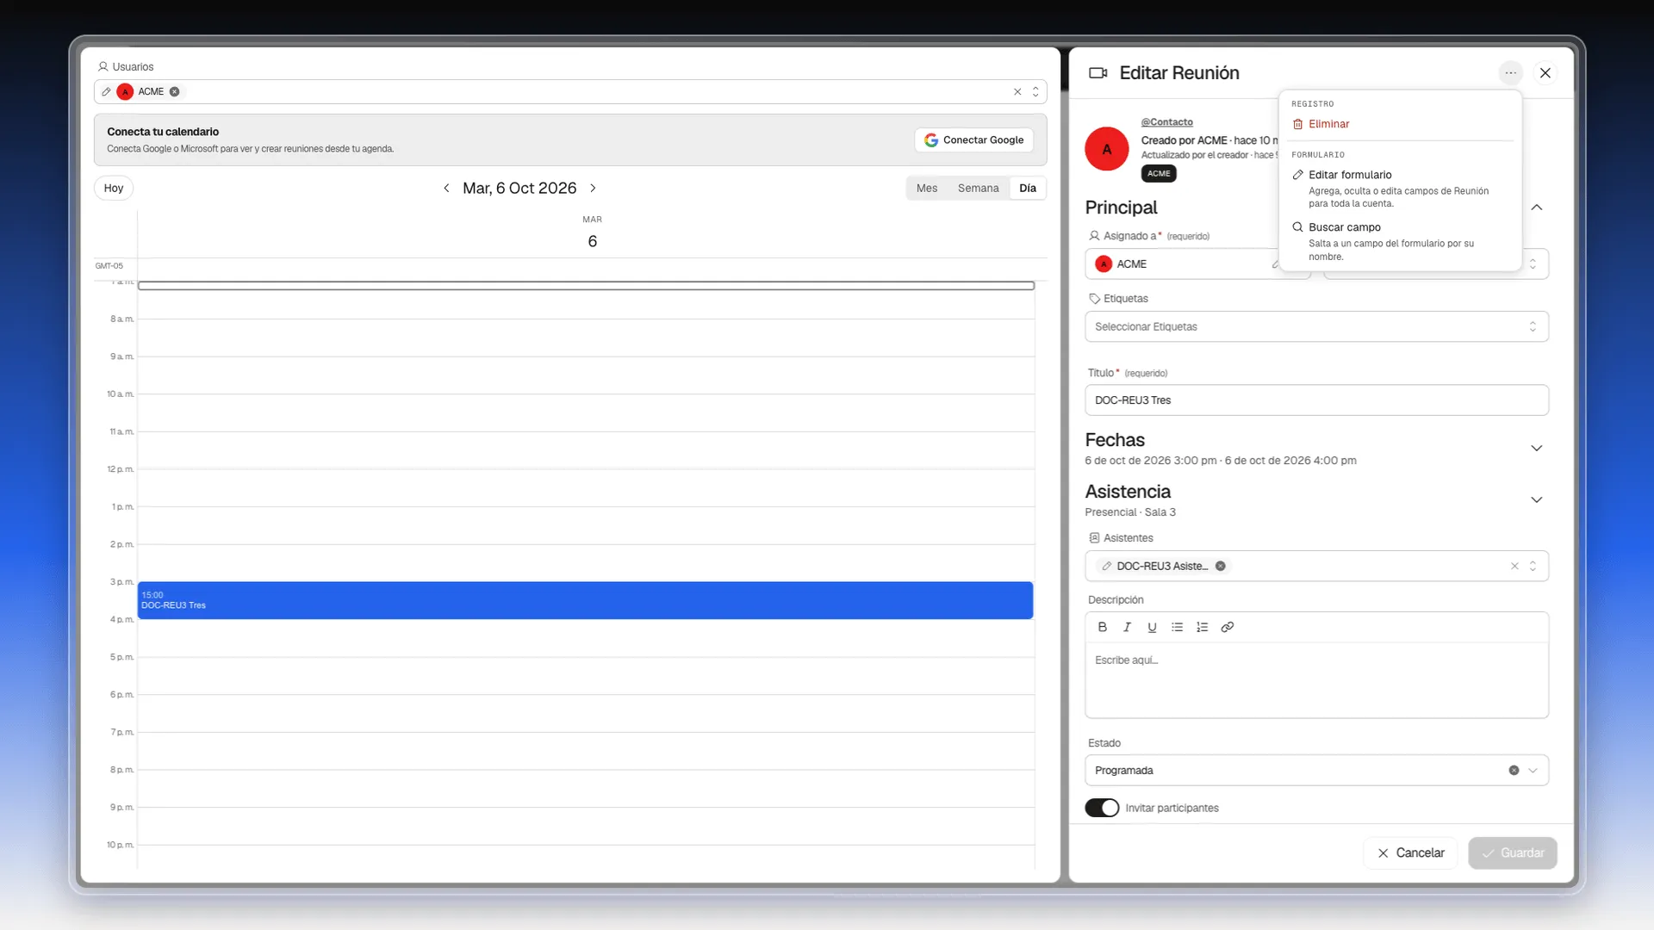1654x930 pixels.
Task: Click the Italic formatting icon
Action: pos(1127,627)
